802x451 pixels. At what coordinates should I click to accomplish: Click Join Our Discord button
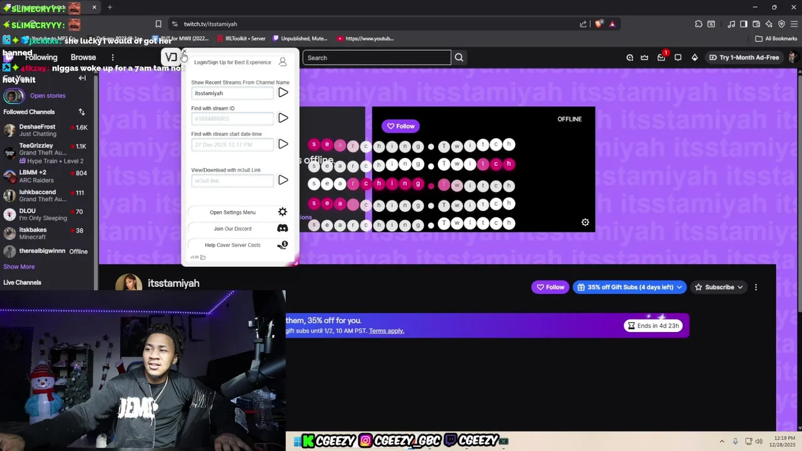pos(232,229)
